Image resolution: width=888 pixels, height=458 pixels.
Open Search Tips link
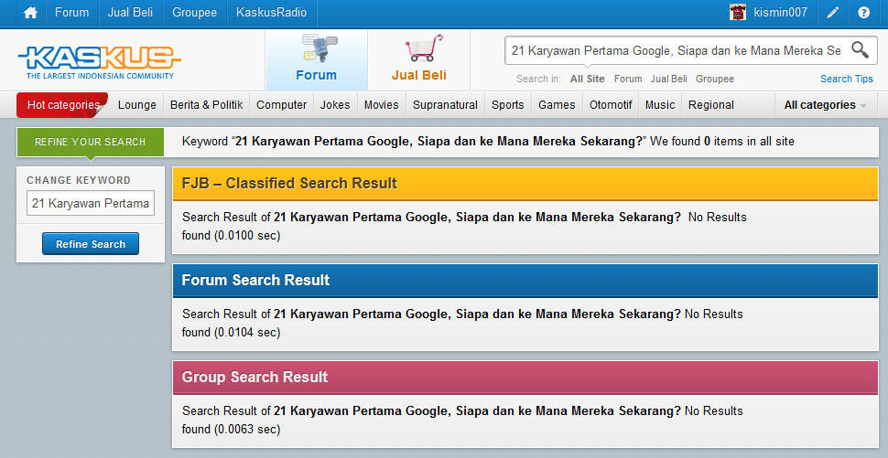[x=847, y=80]
